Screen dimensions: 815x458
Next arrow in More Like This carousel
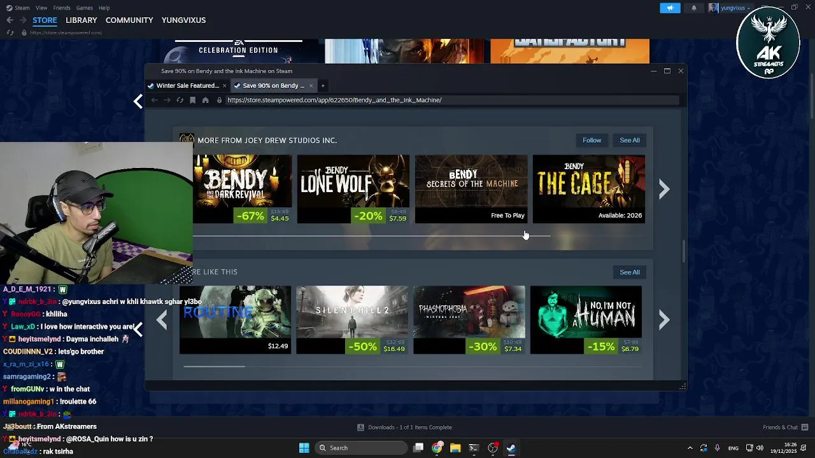point(664,320)
